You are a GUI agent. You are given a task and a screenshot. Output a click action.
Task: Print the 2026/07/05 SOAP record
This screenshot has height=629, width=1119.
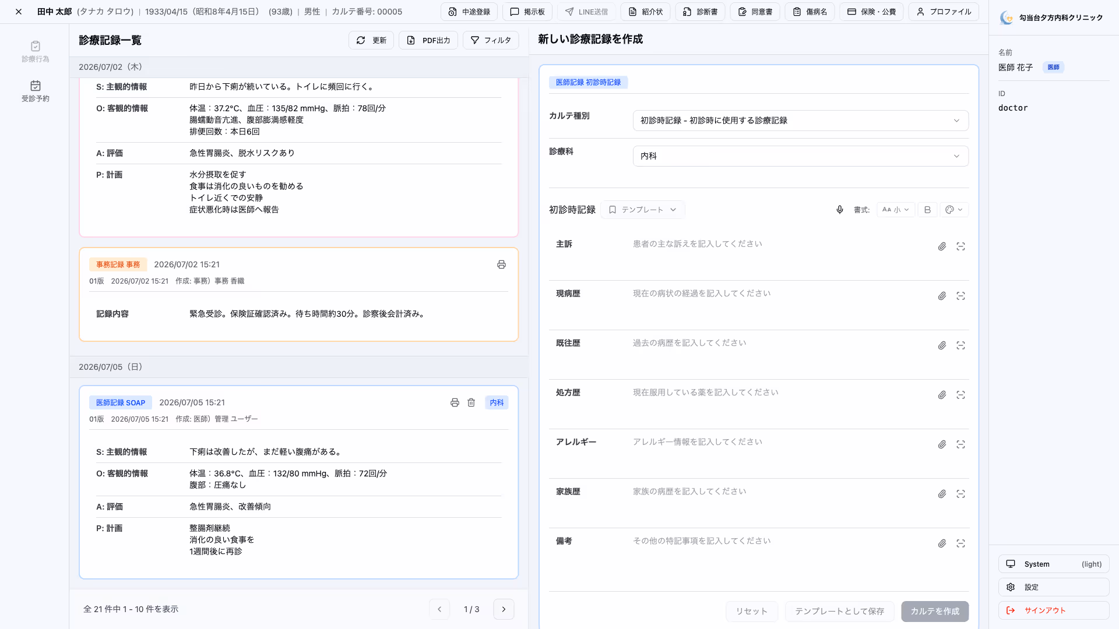coord(455,402)
